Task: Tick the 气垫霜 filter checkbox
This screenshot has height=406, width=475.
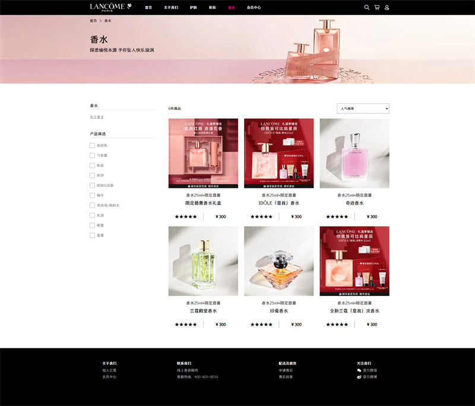Action: (93, 156)
